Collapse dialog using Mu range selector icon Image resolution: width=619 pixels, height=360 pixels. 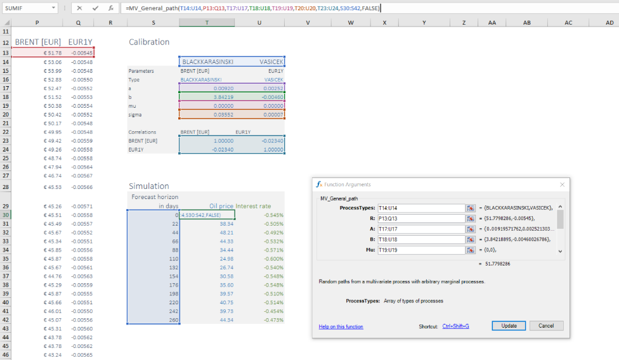(470, 250)
